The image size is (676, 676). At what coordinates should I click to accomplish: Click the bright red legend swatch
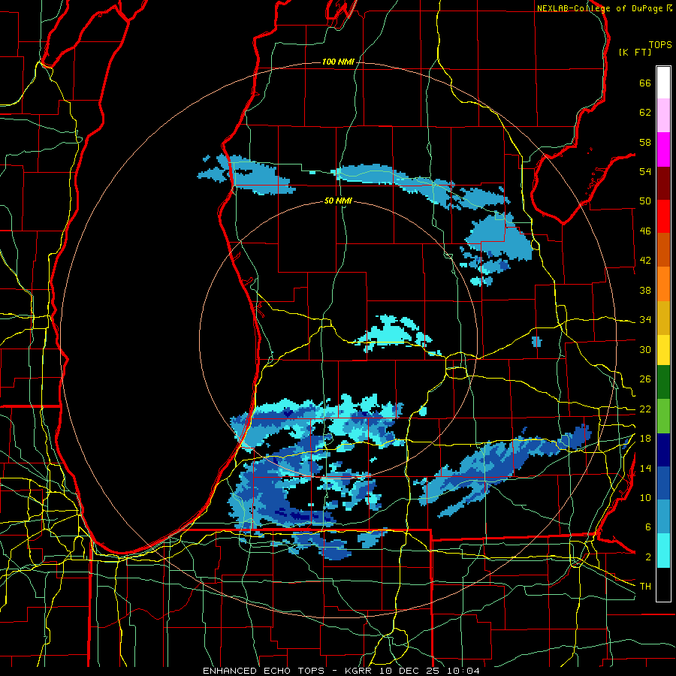pyautogui.click(x=663, y=216)
